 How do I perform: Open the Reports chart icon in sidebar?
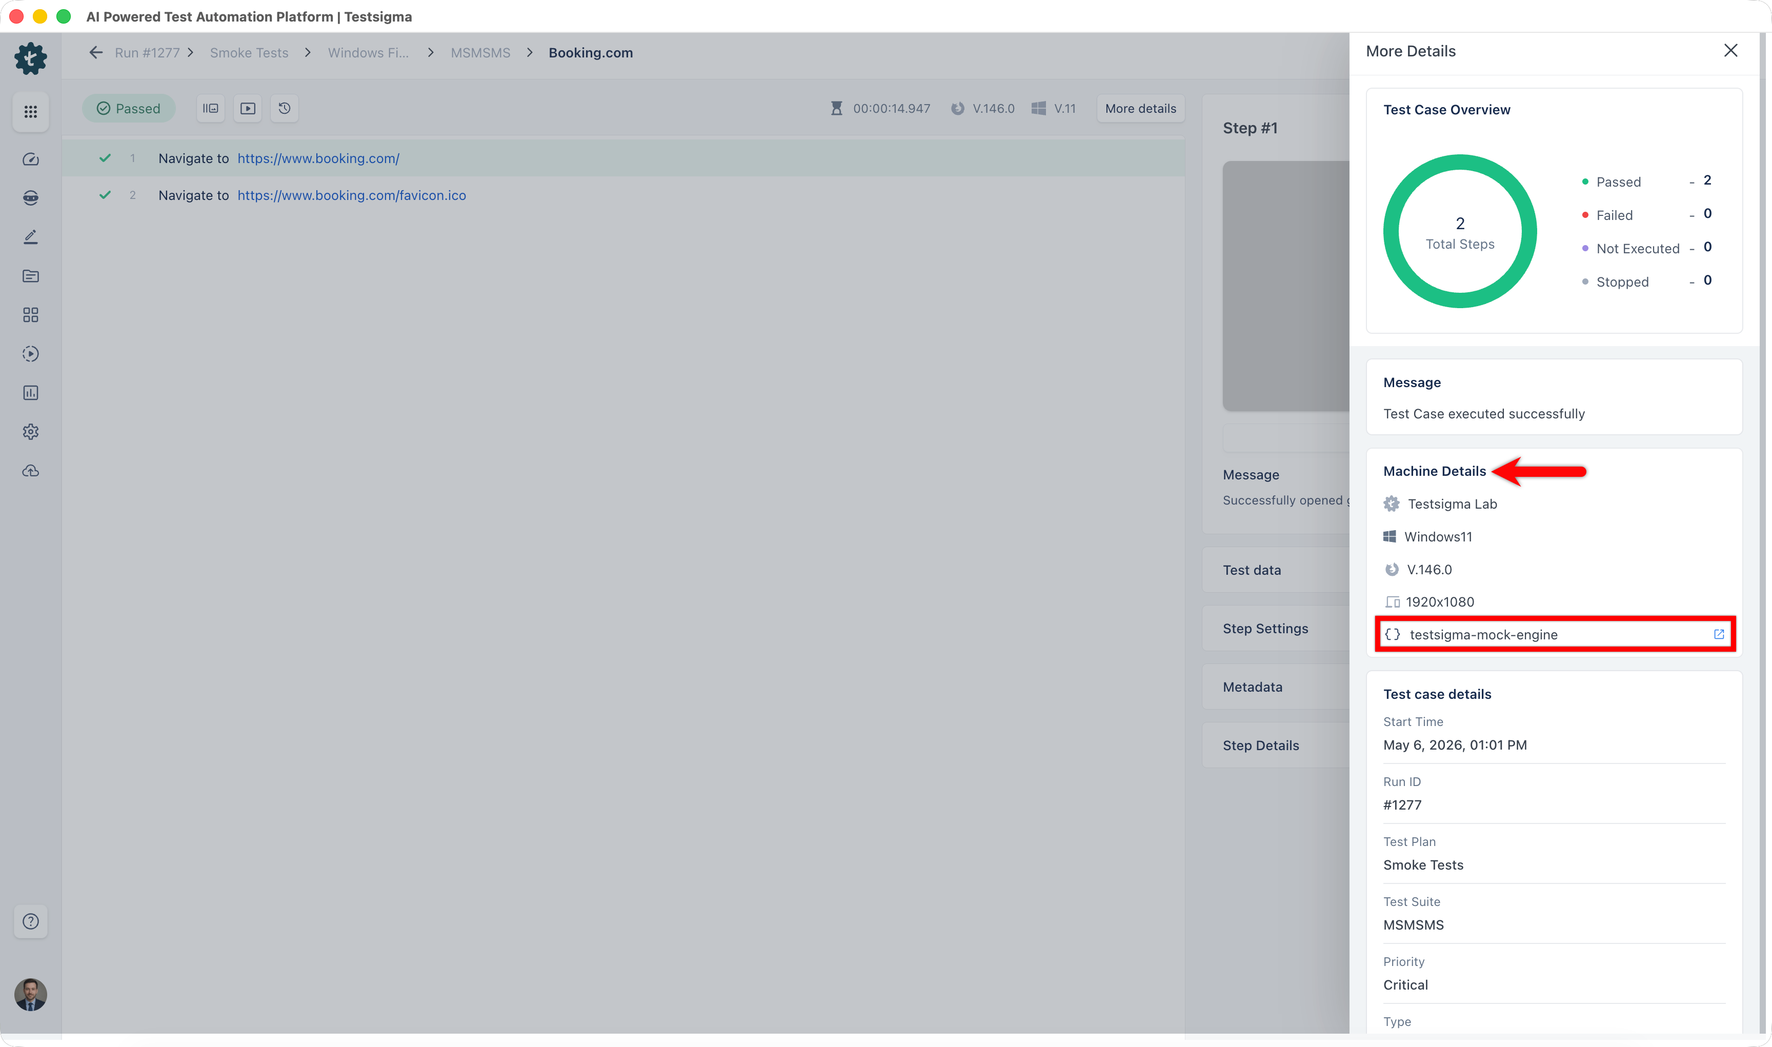click(30, 393)
